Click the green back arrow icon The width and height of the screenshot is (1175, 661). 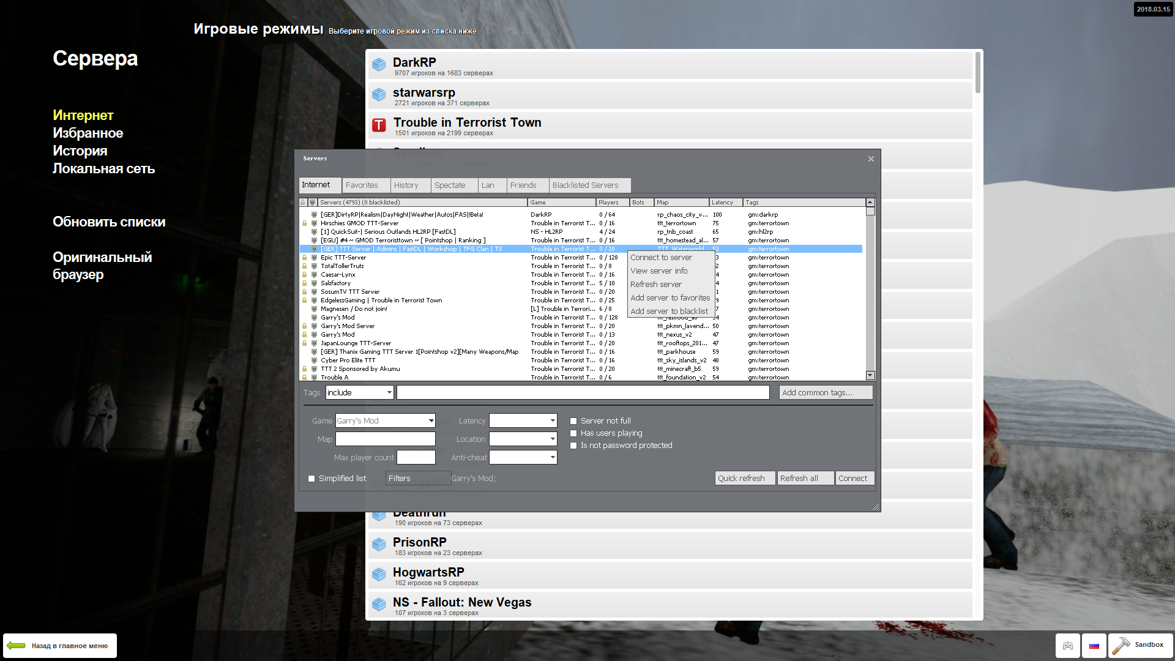(16, 646)
